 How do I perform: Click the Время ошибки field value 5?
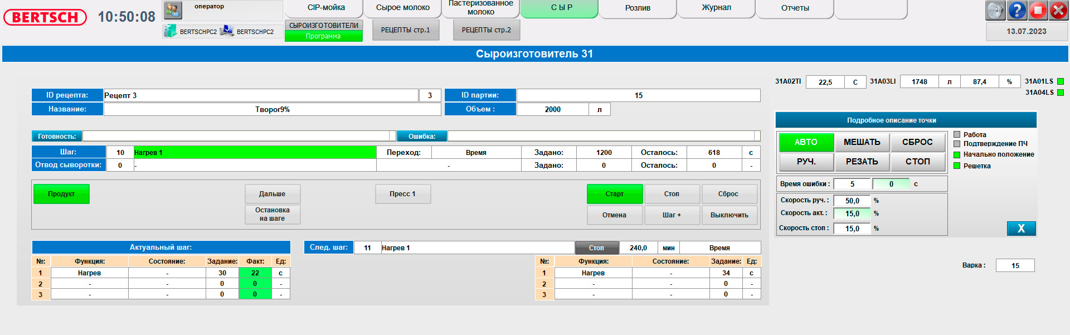(x=852, y=184)
